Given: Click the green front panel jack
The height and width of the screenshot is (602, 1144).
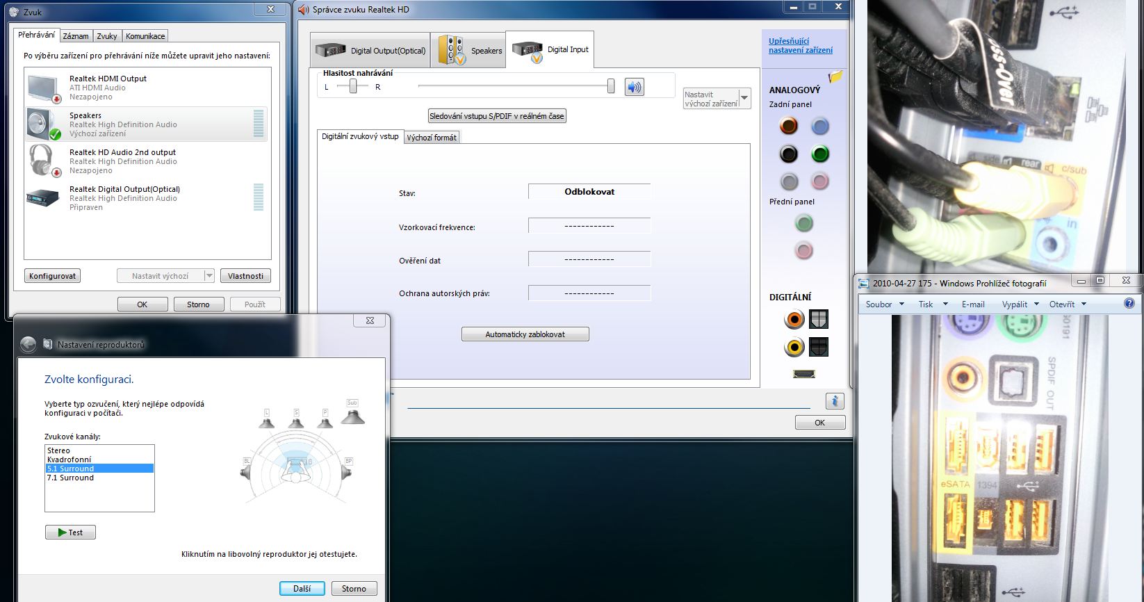Looking at the screenshot, I should [x=804, y=223].
